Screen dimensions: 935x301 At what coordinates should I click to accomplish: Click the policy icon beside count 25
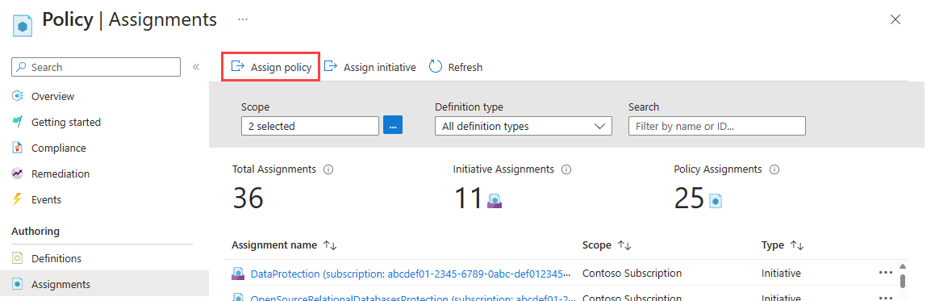[x=716, y=201]
